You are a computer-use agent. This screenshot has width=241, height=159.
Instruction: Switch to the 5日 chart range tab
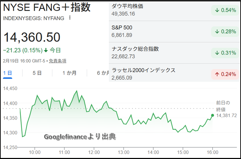tap(37, 73)
